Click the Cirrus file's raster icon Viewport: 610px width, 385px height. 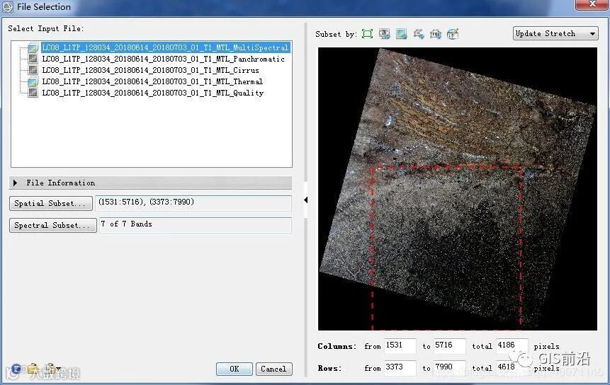pos(33,70)
